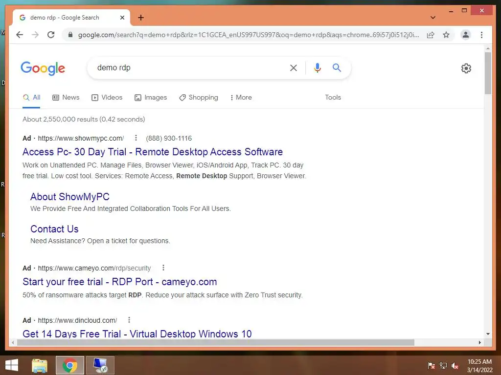Click the scroll-down arrow of the page
Image resolution: width=501 pixels, height=375 pixels.
tap(488, 334)
